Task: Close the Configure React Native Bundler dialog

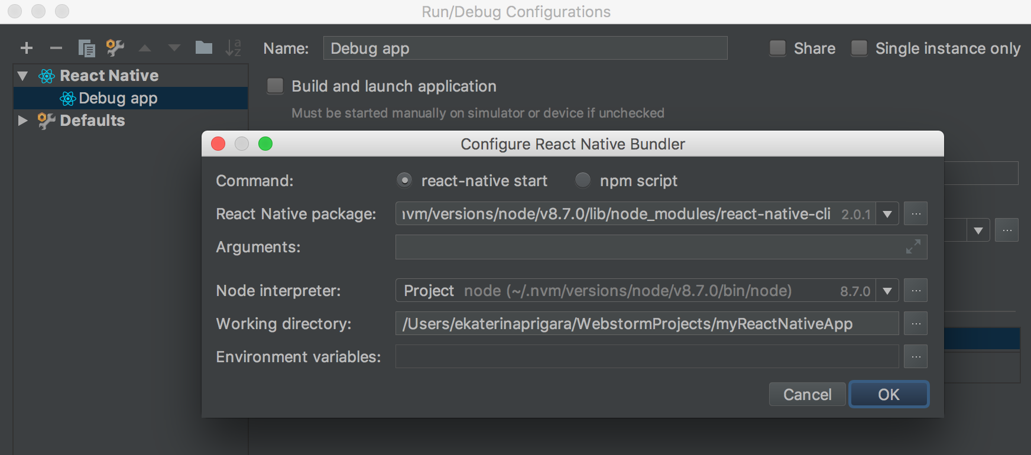Action: [x=218, y=144]
